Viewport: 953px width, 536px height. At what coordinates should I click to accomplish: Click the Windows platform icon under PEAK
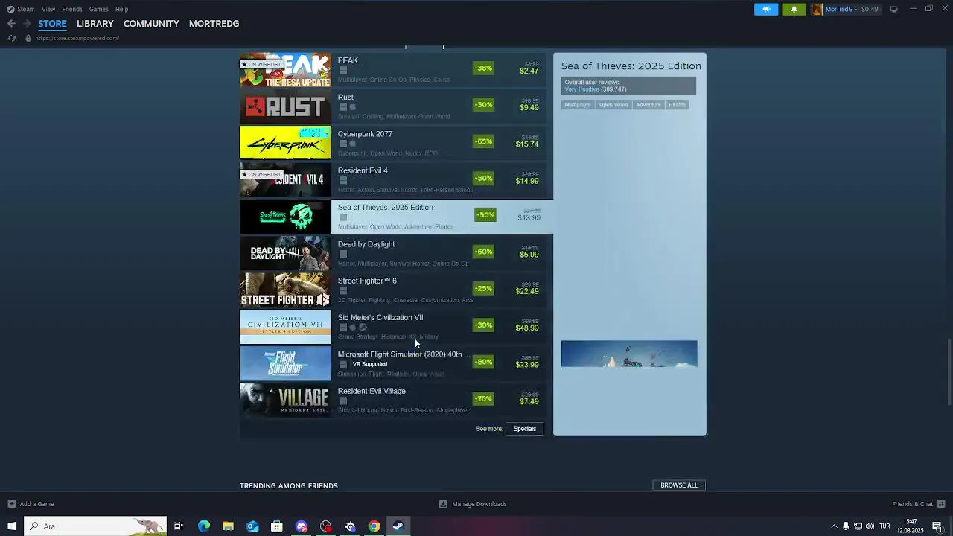click(342, 71)
